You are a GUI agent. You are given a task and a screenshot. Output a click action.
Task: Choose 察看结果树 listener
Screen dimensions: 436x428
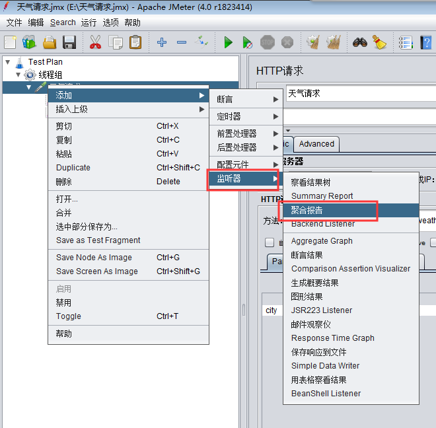pyautogui.click(x=351, y=183)
